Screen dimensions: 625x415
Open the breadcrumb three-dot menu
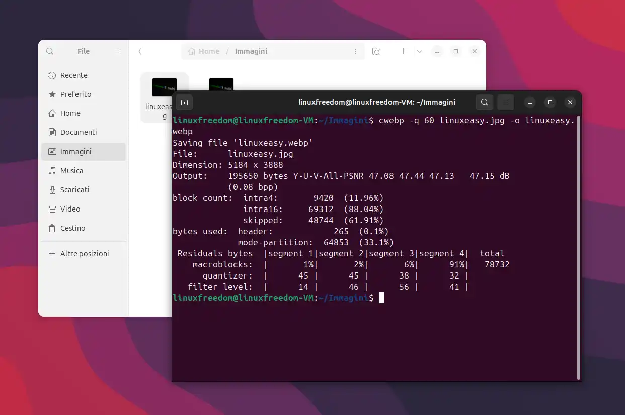pos(356,51)
